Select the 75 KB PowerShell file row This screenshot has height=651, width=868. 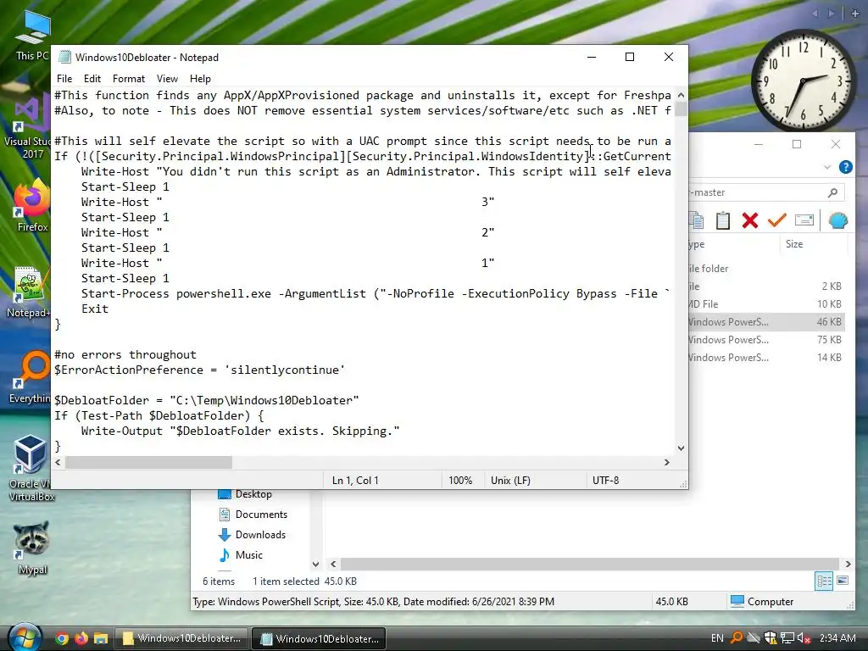(x=766, y=339)
